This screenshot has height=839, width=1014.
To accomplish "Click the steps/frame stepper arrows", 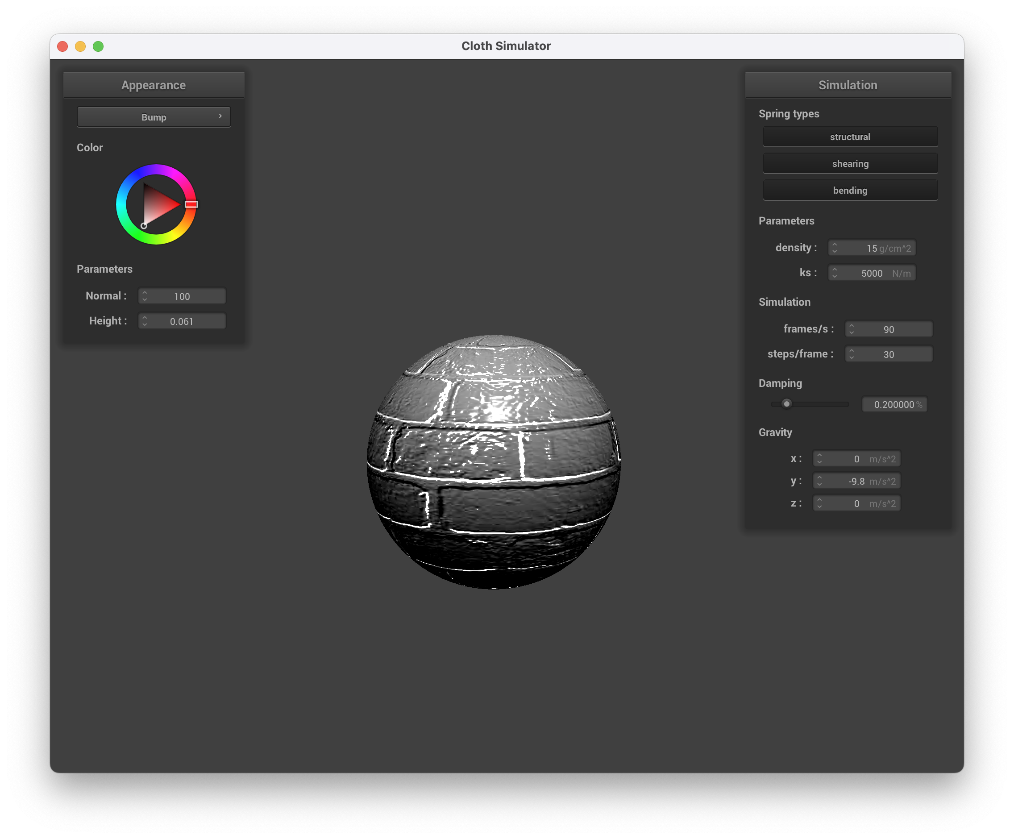I will coord(851,354).
